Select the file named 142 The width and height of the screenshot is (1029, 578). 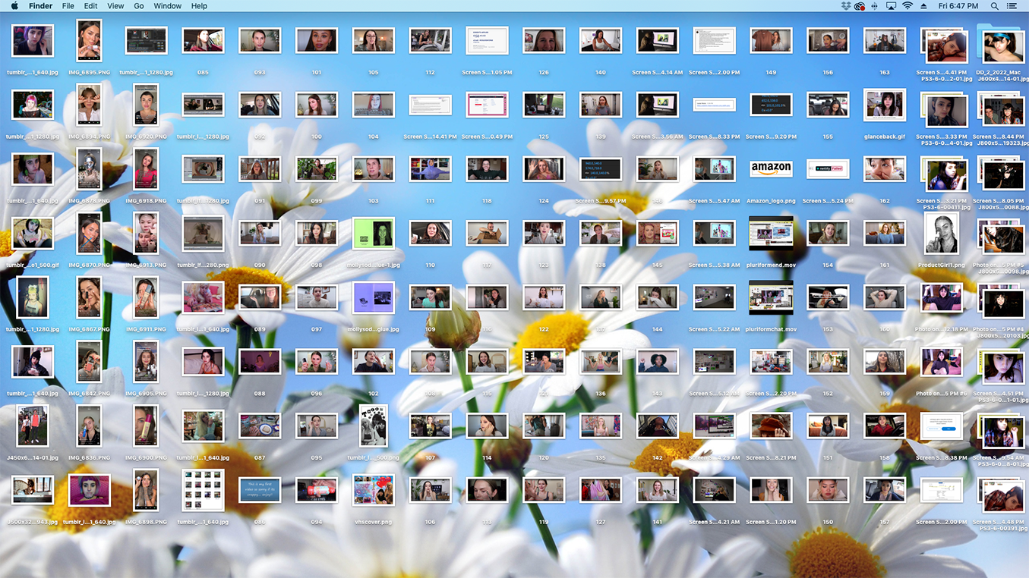(658, 426)
